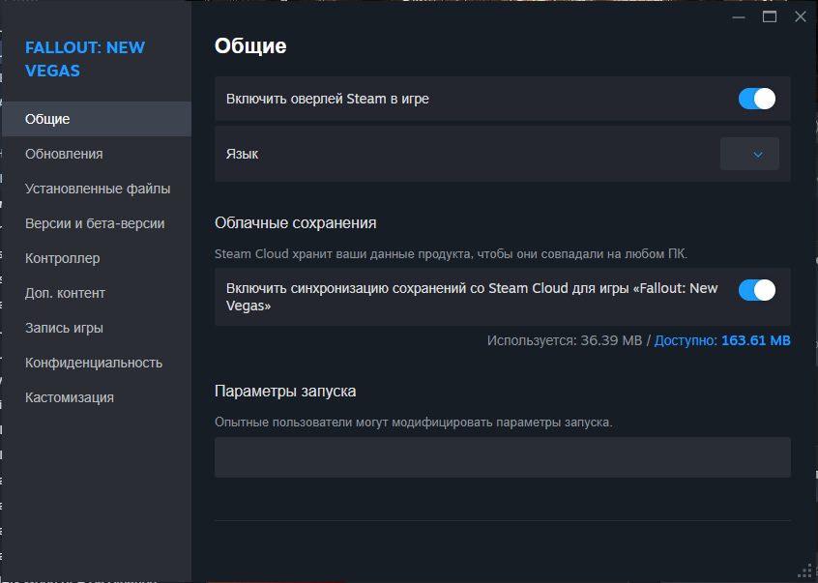Open the Доп. контент section

[97, 293]
